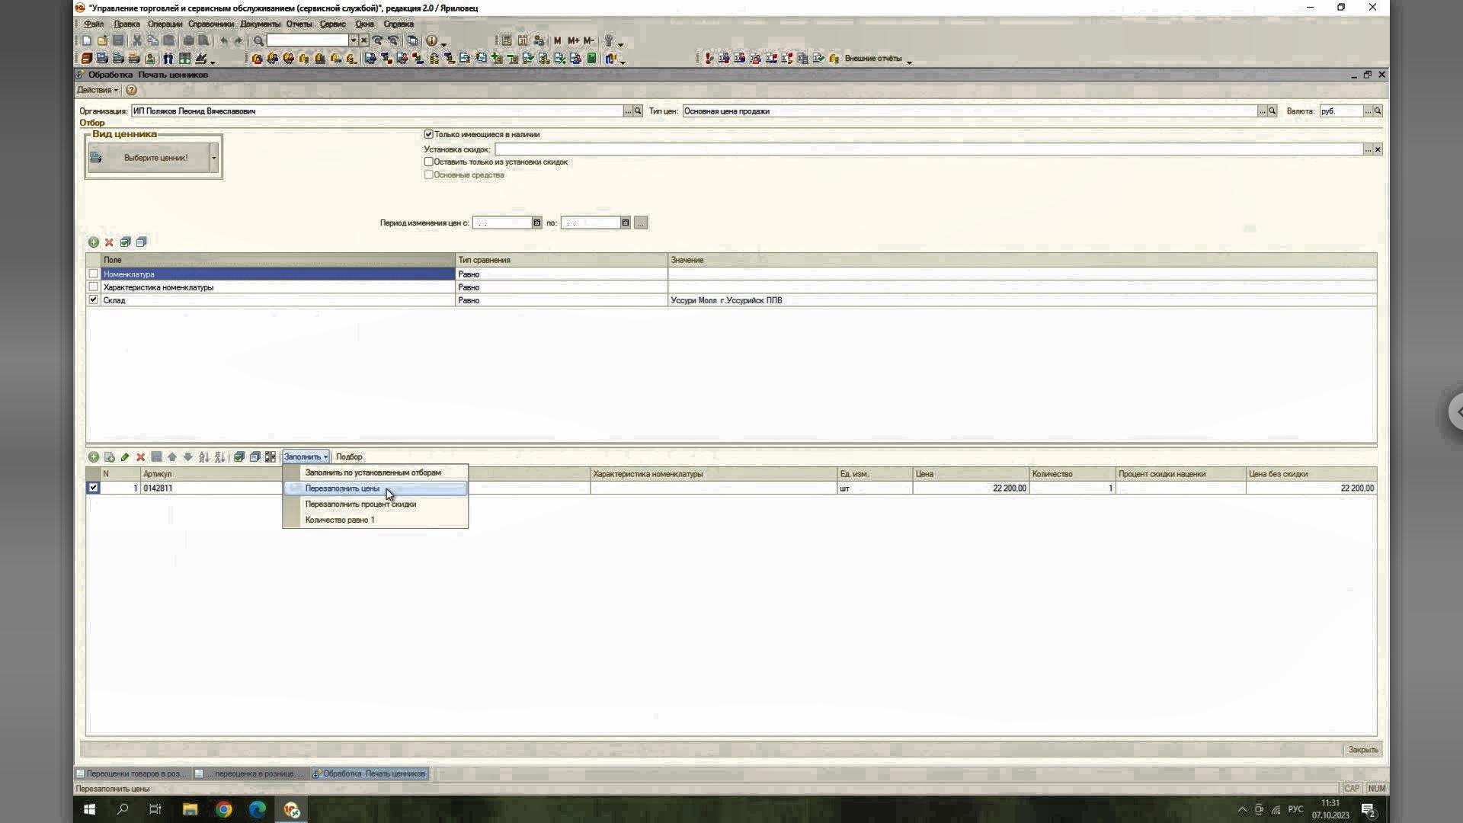Click ellipsis selector for Установка скидок field
This screenshot has height=823, width=1463.
(x=1368, y=149)
